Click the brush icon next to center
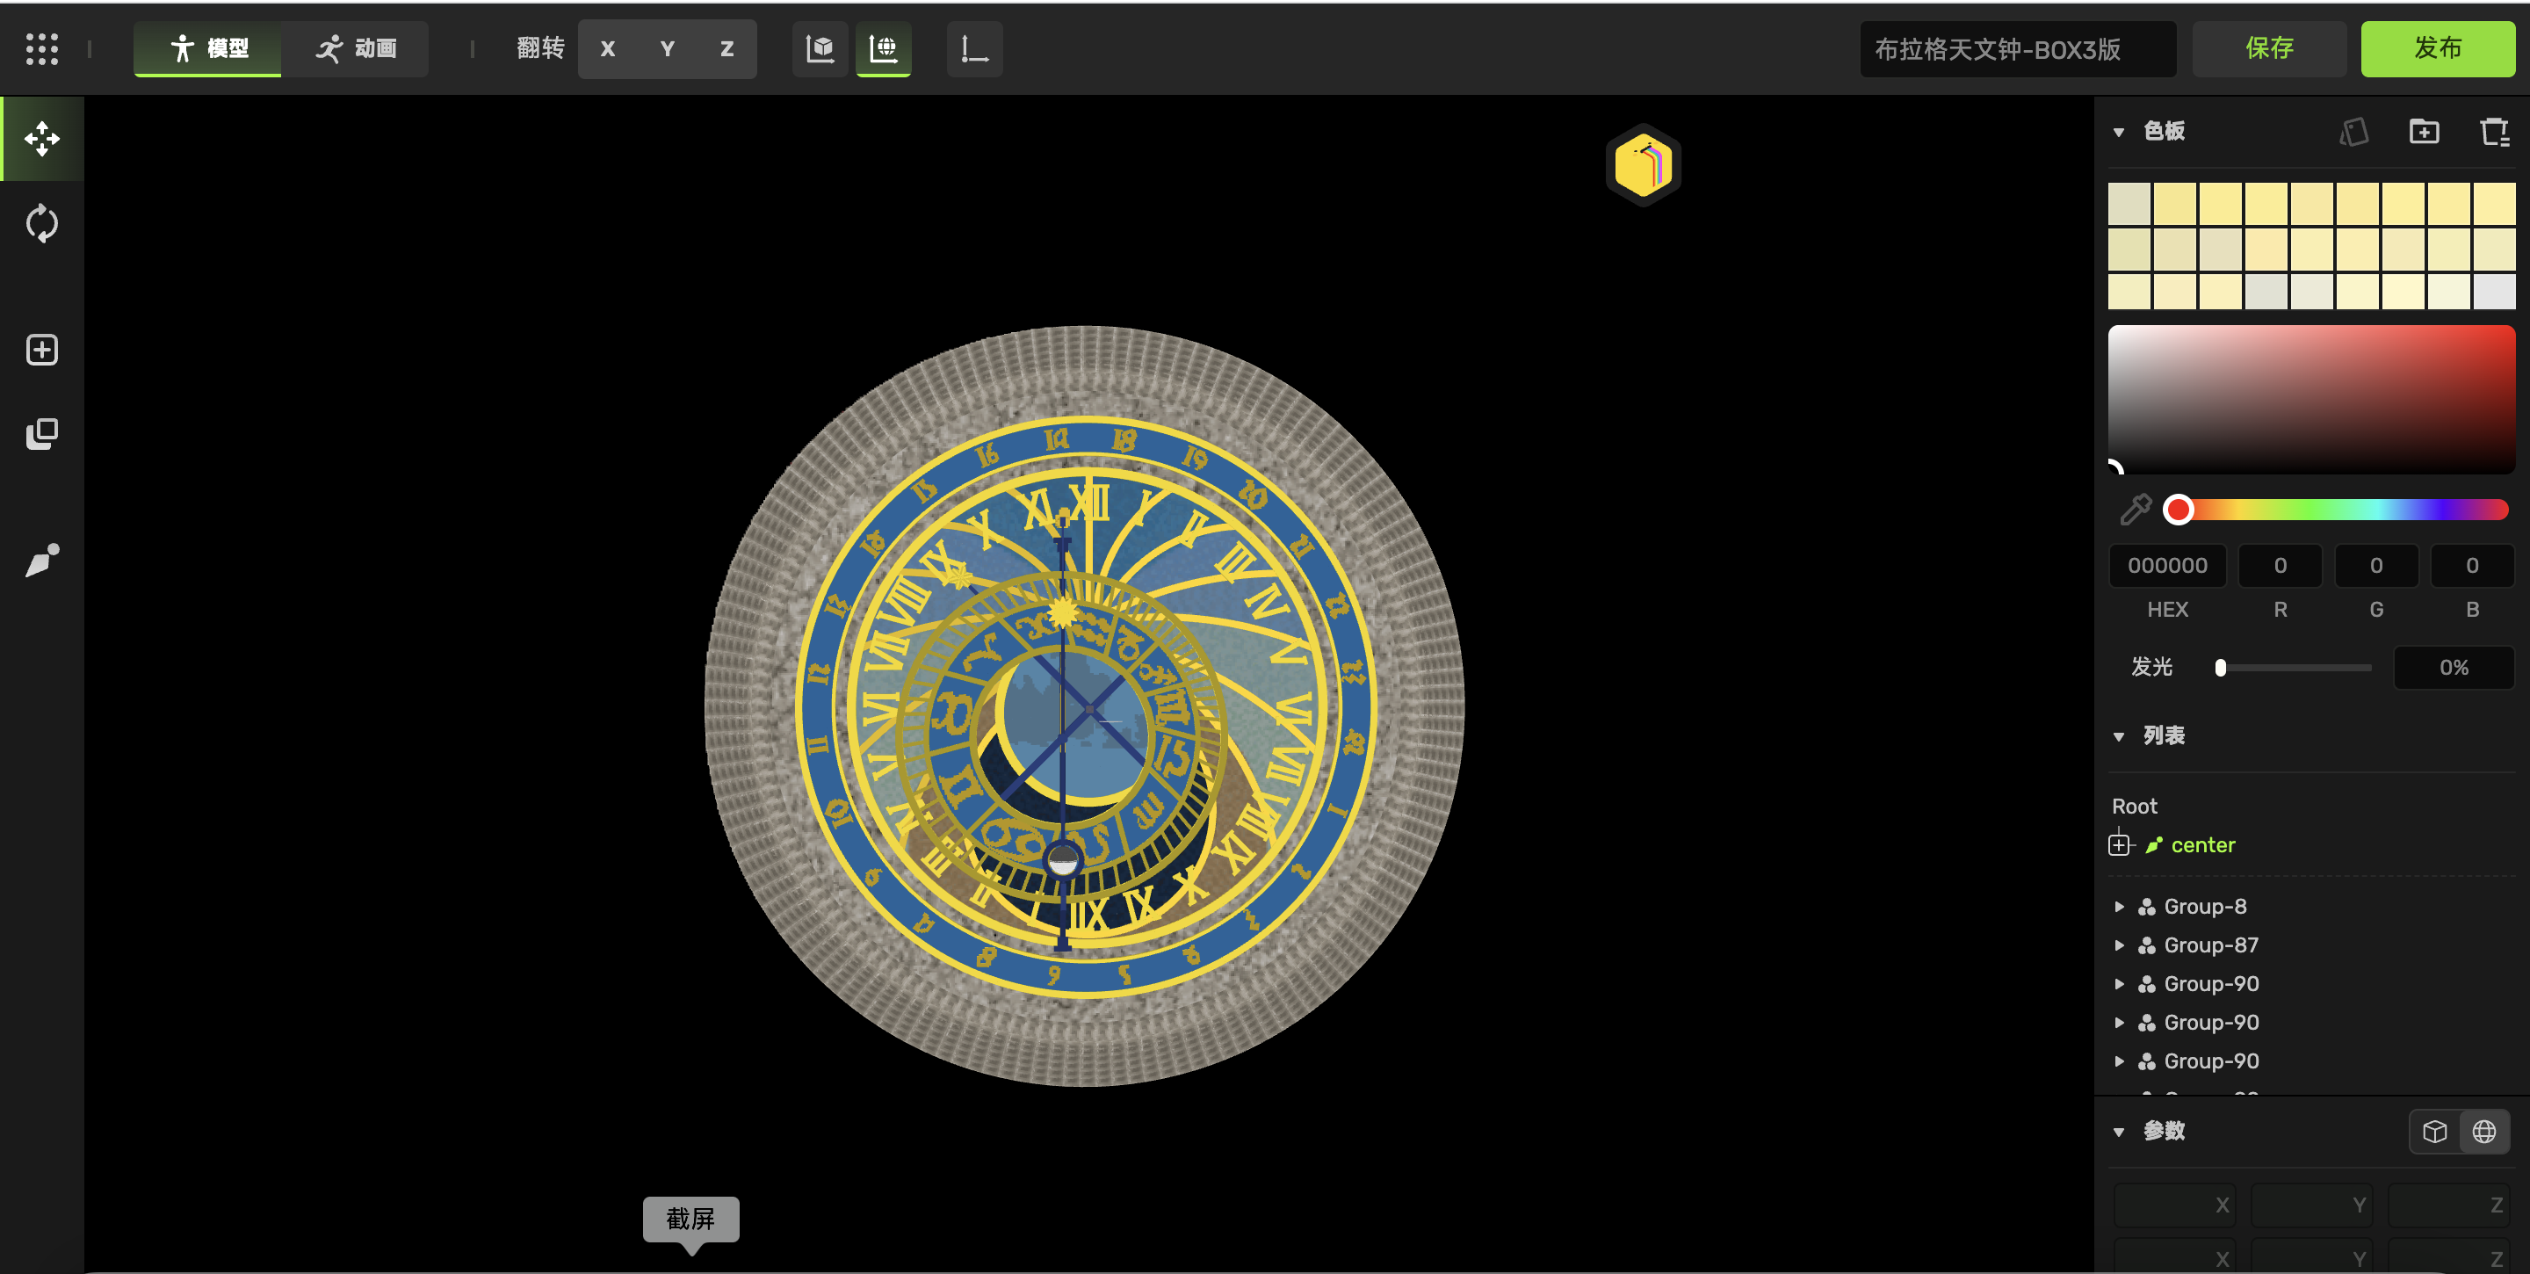Screen dimensions: 2530x1274 coord(2154,844)
